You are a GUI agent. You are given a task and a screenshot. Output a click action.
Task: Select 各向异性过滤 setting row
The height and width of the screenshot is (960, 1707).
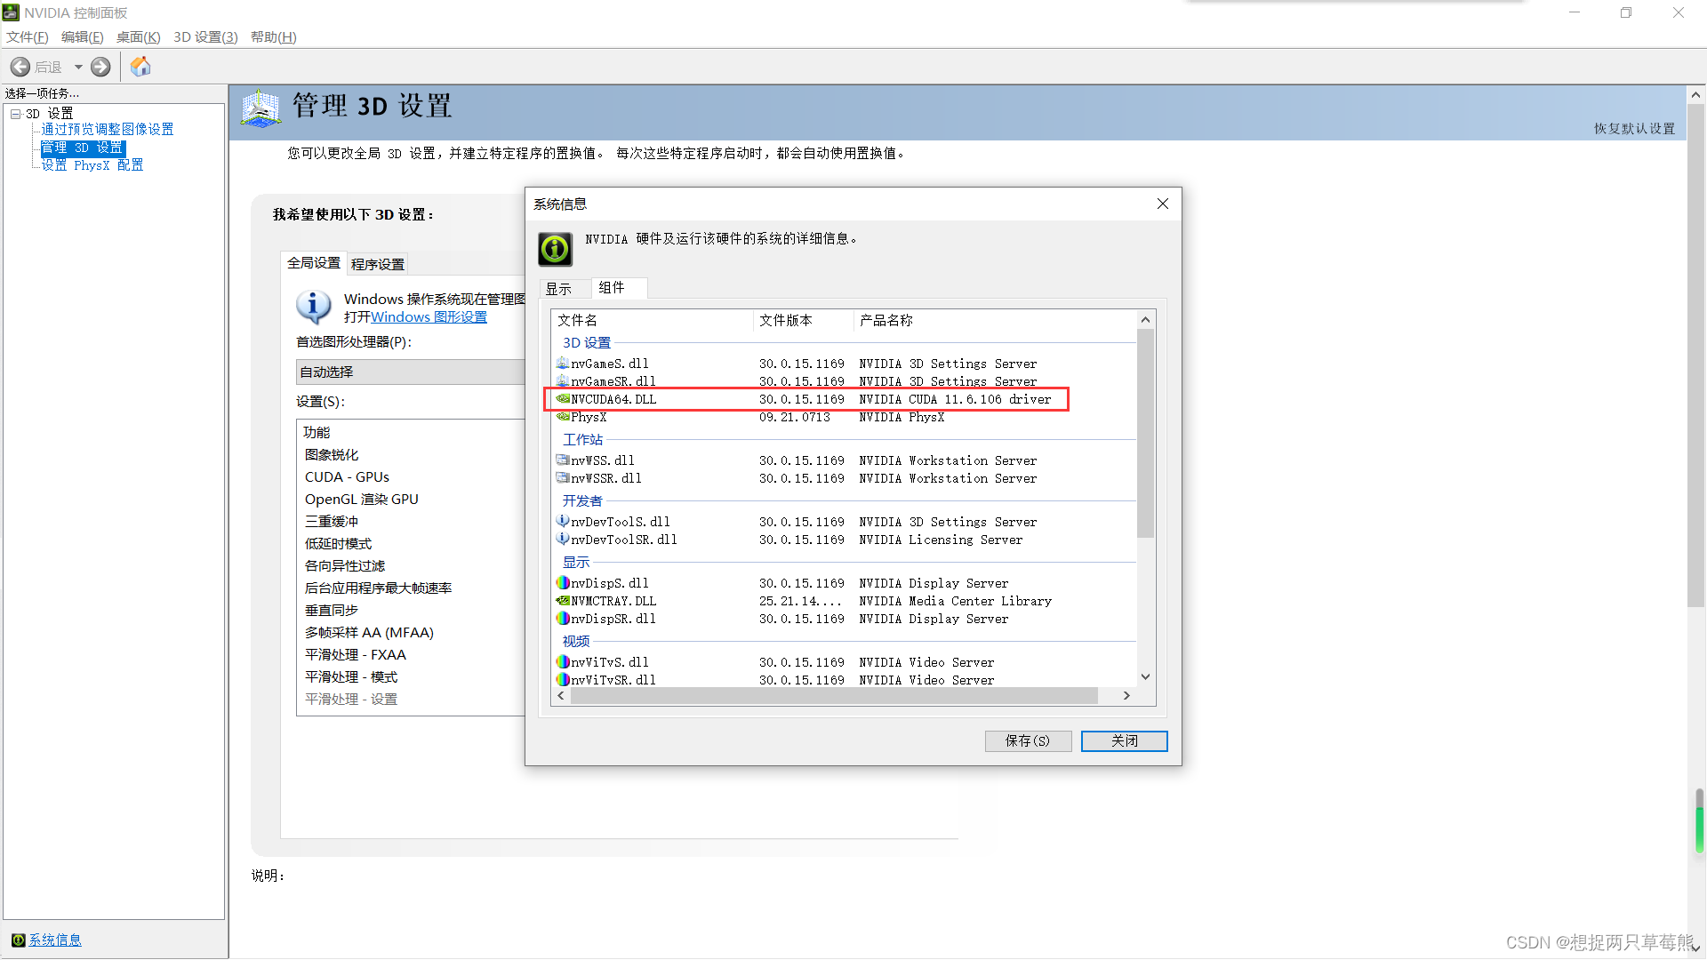pos(345,566)
